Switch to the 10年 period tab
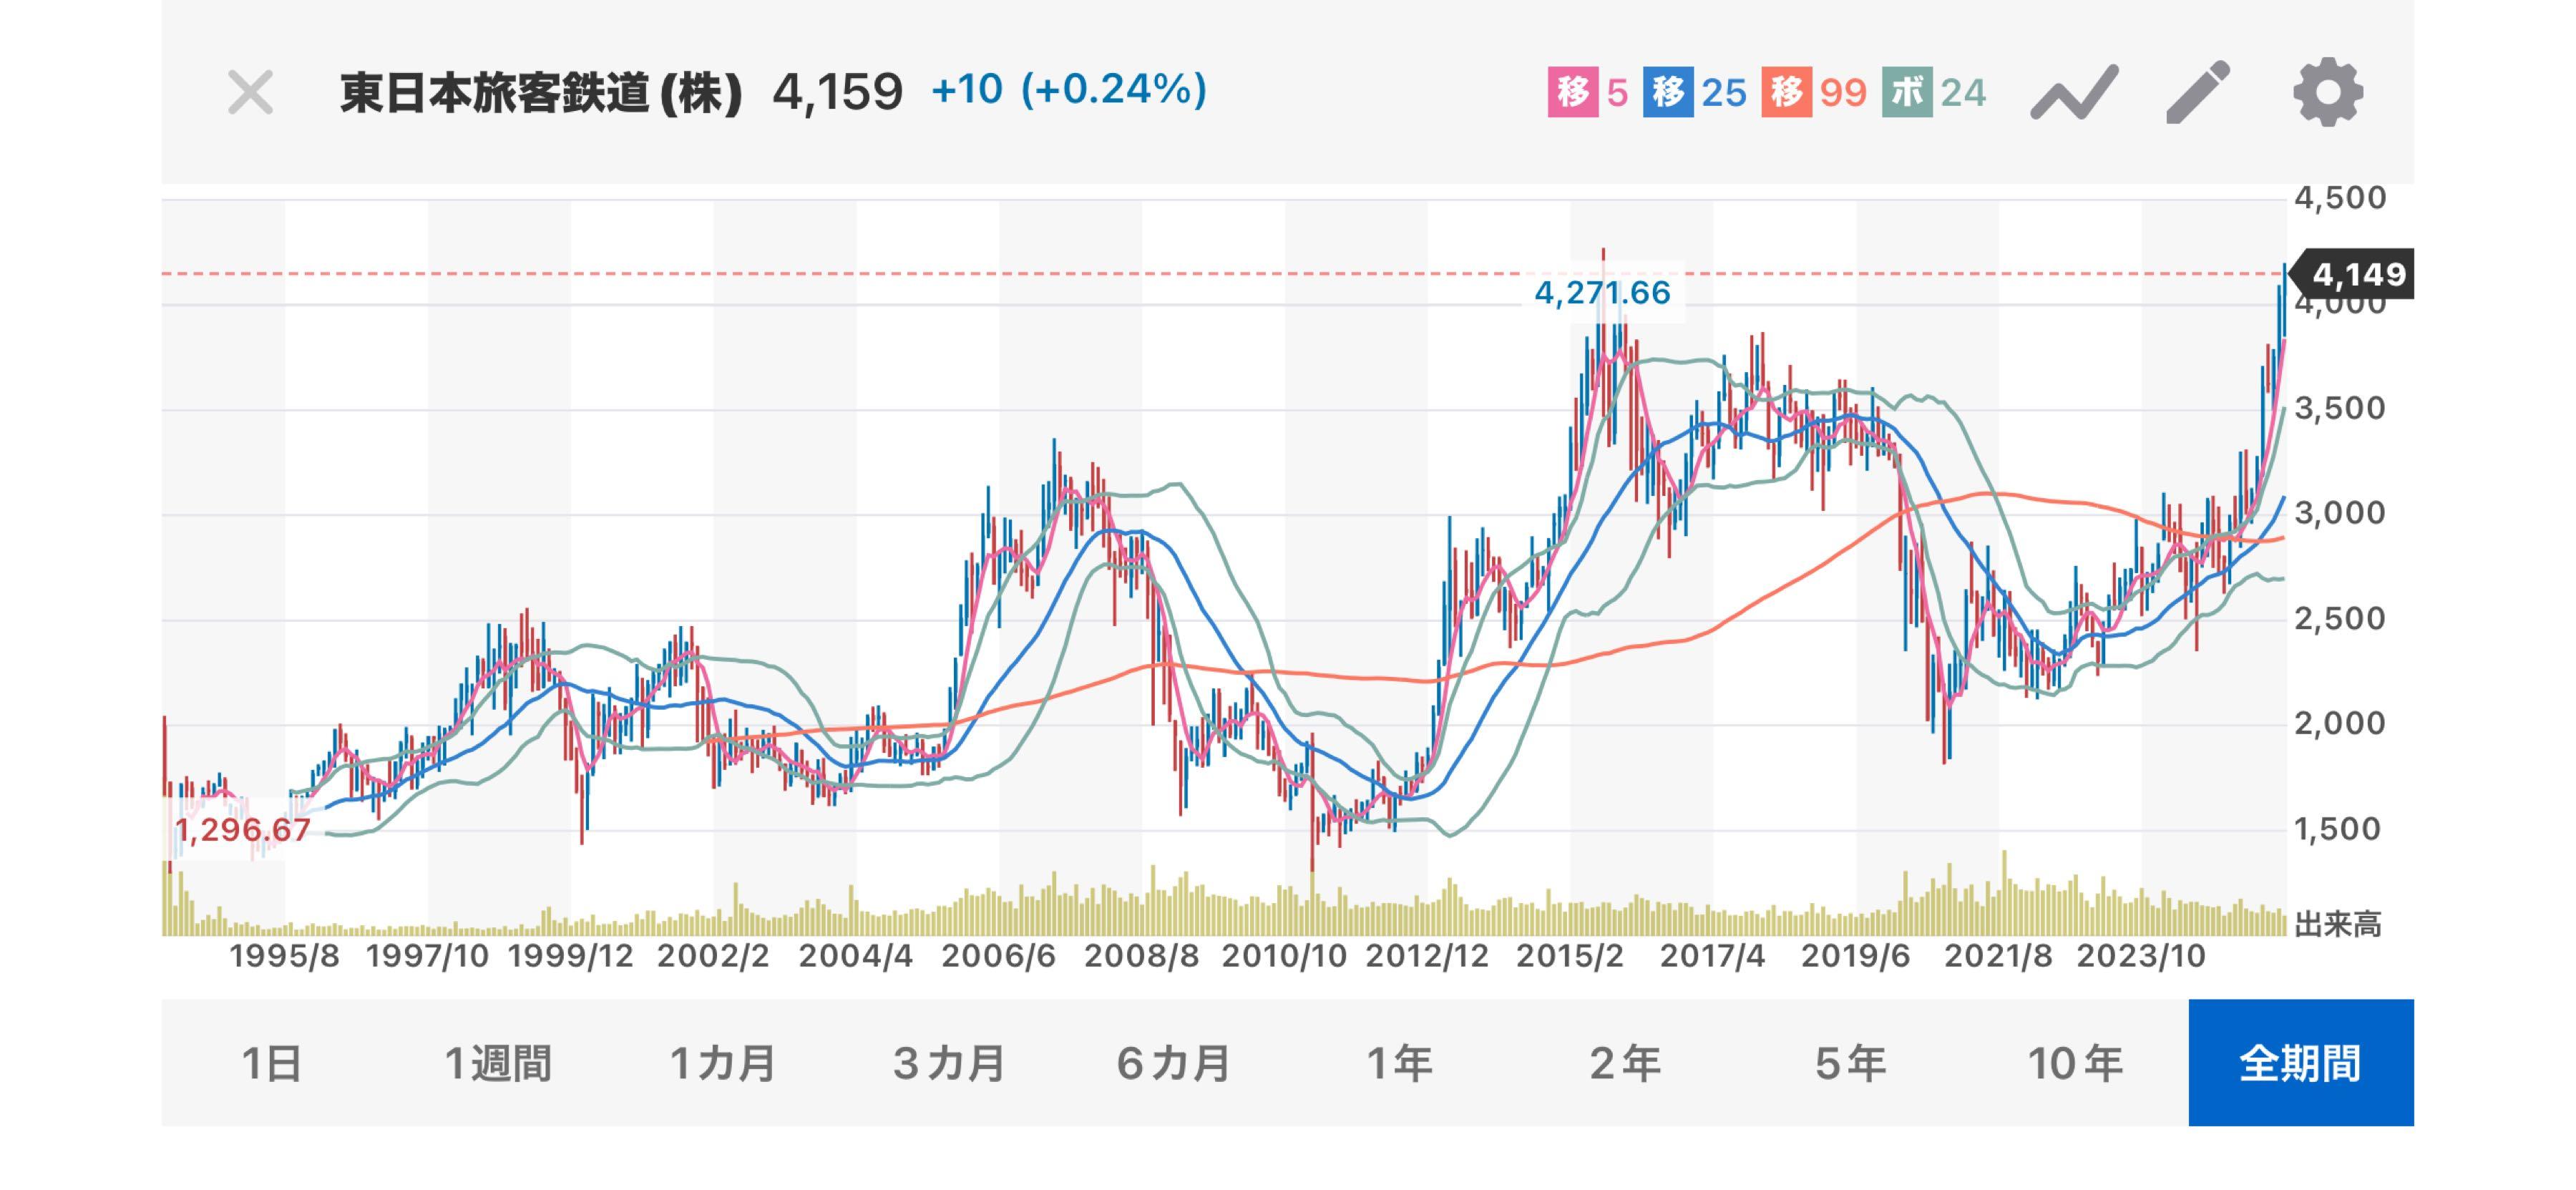This screenshot has height=1190, width=2576. 2076,1063
